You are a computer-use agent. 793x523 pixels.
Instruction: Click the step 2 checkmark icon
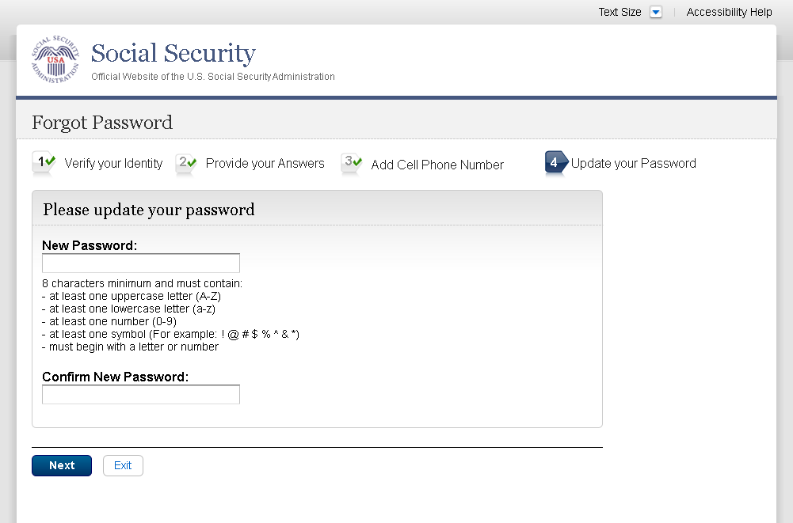coord(186,163)
